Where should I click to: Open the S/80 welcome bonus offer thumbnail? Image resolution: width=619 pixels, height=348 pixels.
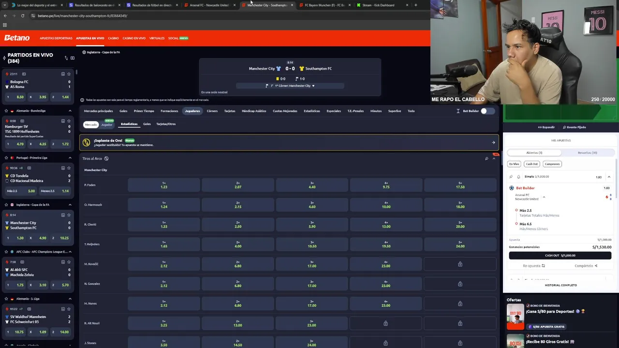(x=515, y=317)
